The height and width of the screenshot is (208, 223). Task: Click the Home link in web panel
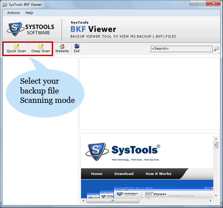(96, 174)
